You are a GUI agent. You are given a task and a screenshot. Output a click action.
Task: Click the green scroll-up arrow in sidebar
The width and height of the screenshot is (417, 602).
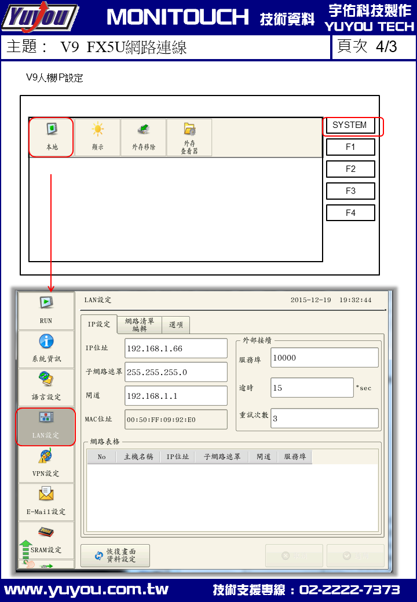click(25, 549)
